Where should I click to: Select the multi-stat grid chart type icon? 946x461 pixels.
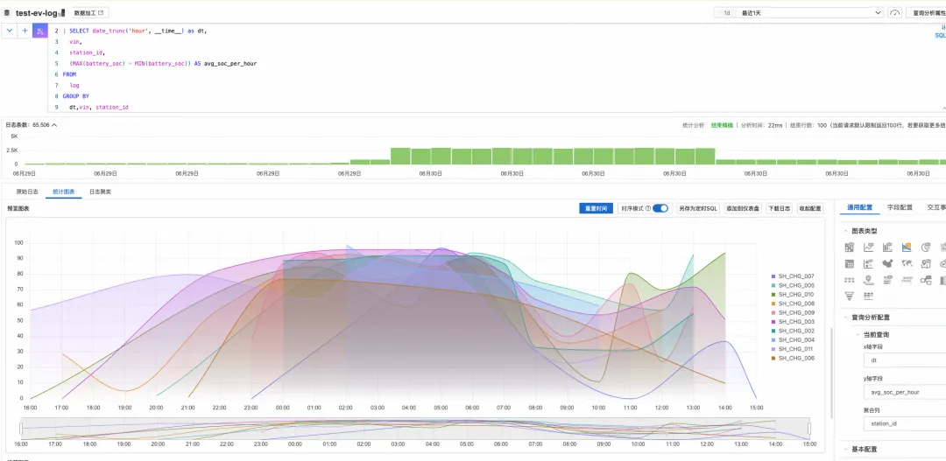pos(850,247)
